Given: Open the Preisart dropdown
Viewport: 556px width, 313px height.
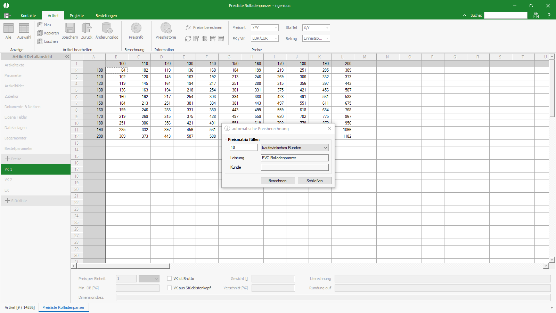Looking at the screenshot, I should (x=265, y=28).
